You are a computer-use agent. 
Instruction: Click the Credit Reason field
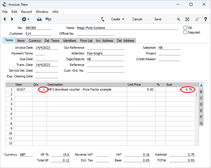click(x=169, y=59)
